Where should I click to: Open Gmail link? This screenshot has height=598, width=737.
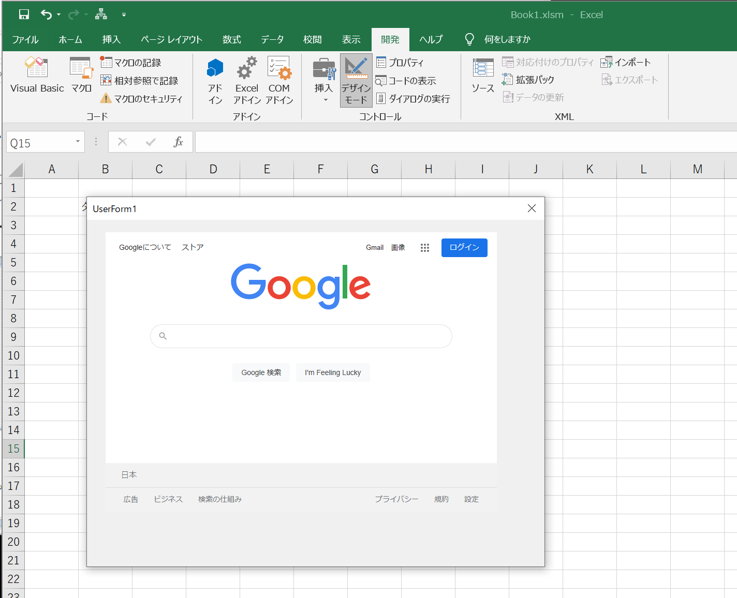point(375,247)
